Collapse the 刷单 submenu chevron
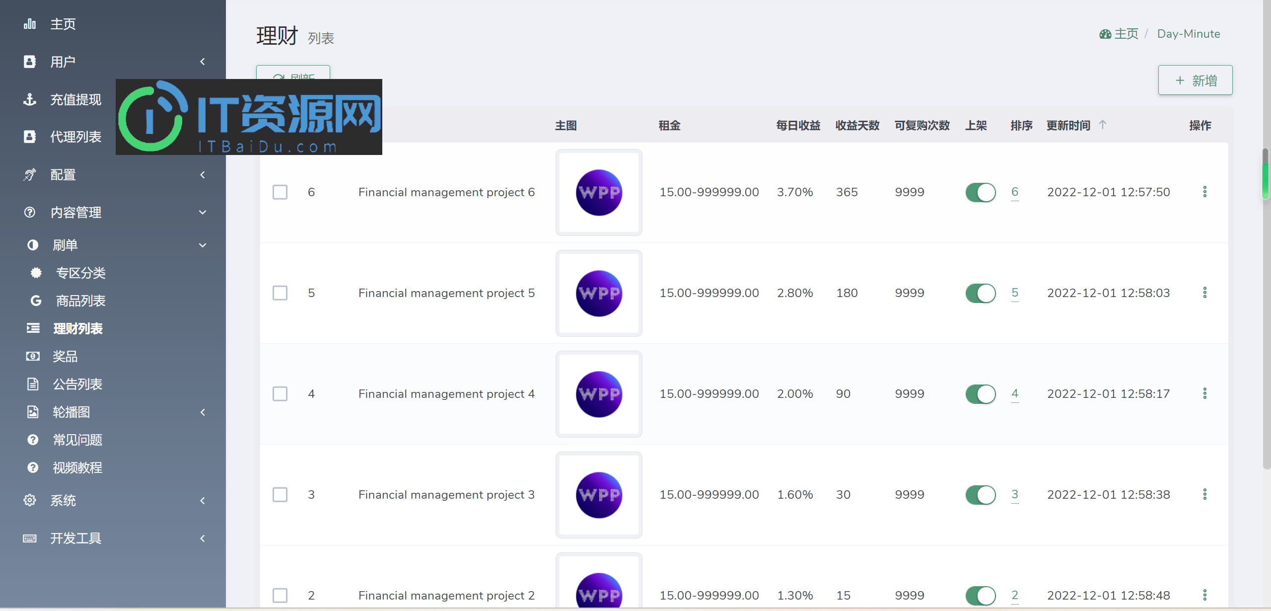The height and width of the screenshot is (611, 1271). [x=203, y=245]
